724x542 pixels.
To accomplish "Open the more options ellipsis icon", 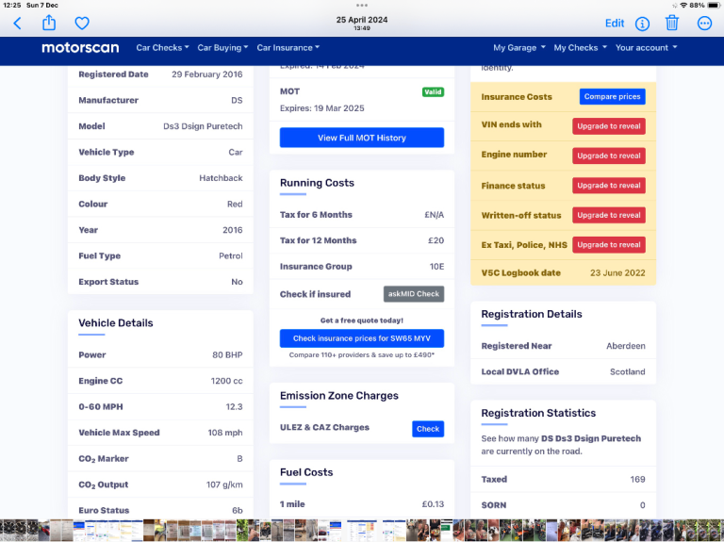I will pos(704,24).
